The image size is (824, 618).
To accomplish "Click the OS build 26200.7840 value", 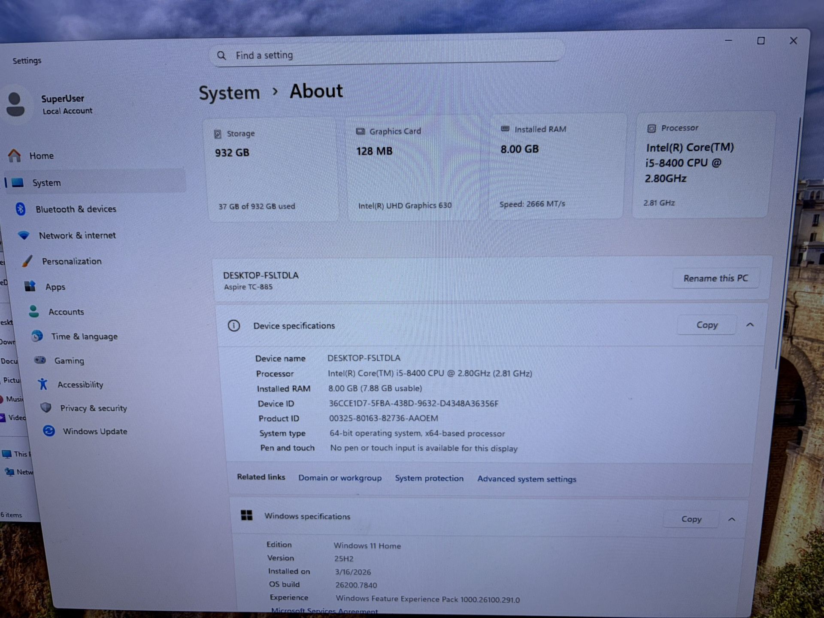I will pyautogui.click(x=356, y=585).
